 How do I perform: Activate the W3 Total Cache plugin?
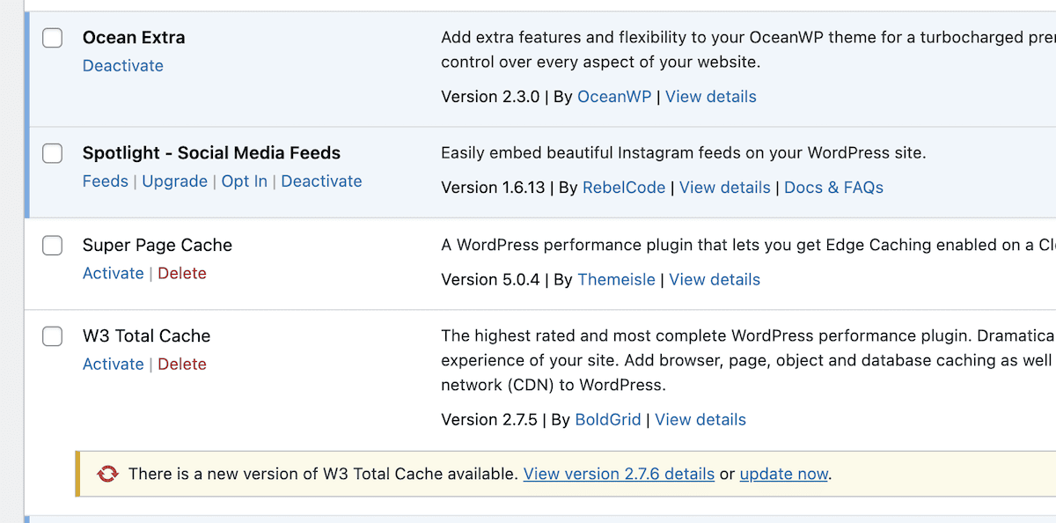pos(114,365)
